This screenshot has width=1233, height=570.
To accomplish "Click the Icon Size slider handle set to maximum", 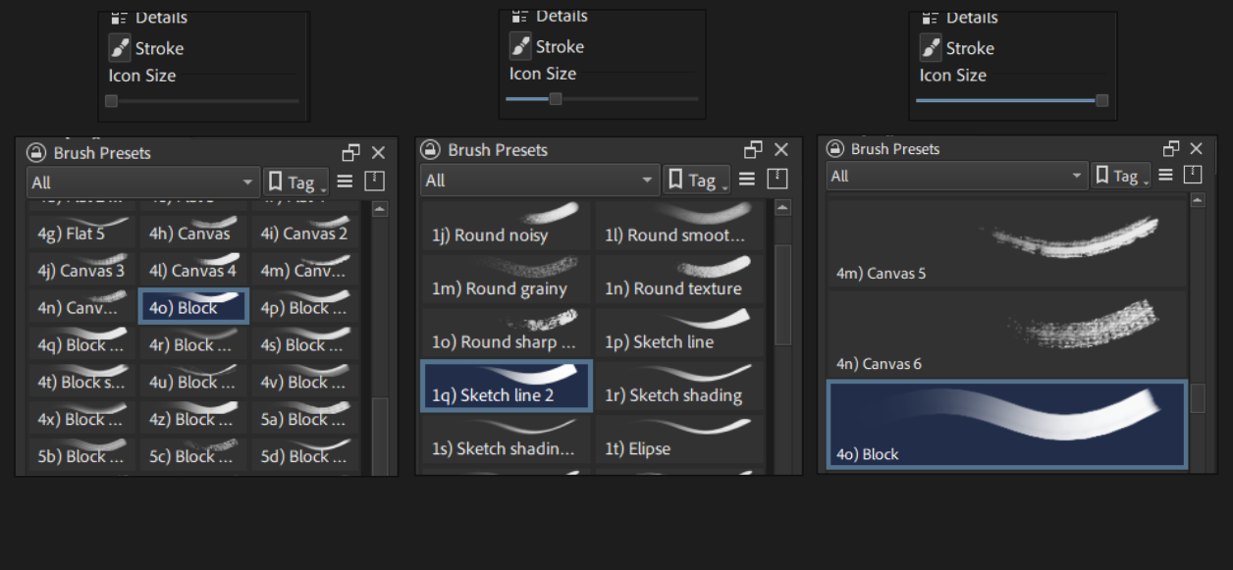I will (1101, 100).
